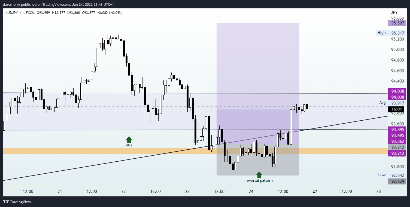Screen dimensions: 410x207
Task: Click the 'BUY' text under arrow
Action: pyautogui.click(x=129, y=145)
